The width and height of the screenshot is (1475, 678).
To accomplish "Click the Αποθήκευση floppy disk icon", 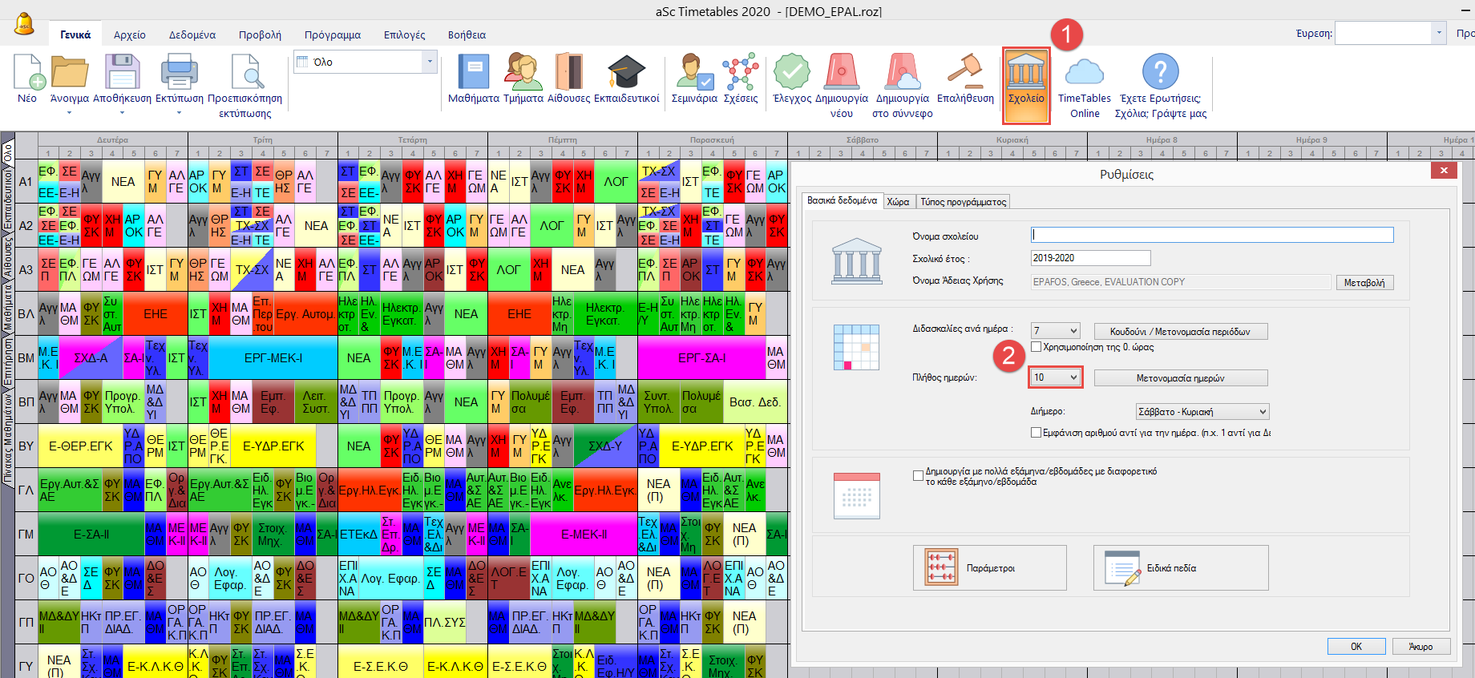I will 122,73.
